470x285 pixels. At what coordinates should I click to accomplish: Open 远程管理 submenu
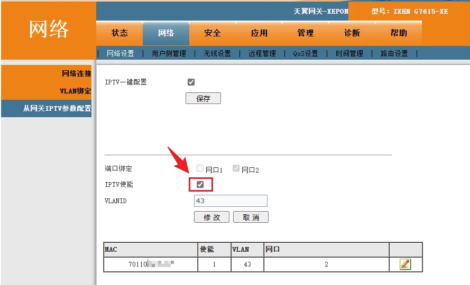pyautogui.click(x=262, y=54)
